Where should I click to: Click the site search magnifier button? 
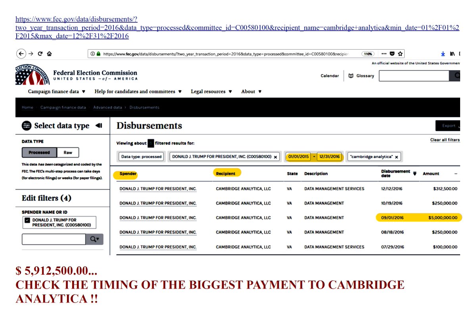(x=455, y=76)
